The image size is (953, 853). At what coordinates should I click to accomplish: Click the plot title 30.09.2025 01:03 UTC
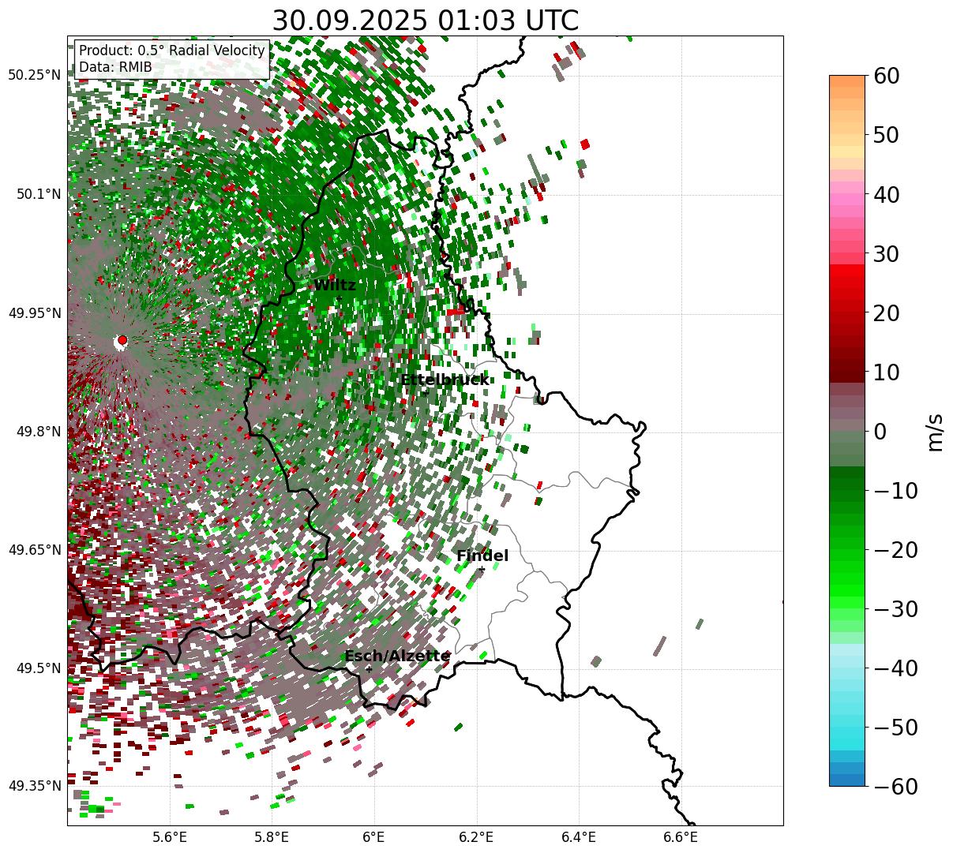425,21
